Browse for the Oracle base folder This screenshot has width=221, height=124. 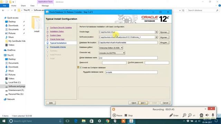(164, 32)
